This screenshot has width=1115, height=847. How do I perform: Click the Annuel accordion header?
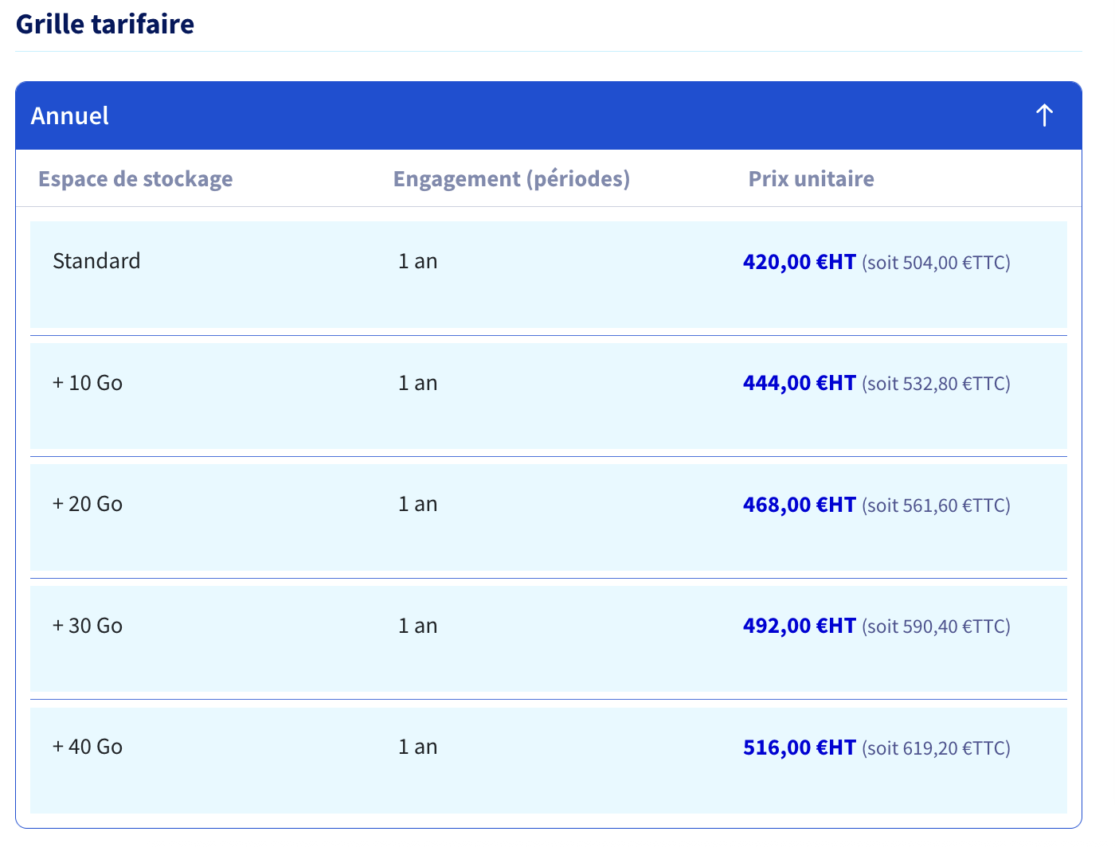pos(549,115)
